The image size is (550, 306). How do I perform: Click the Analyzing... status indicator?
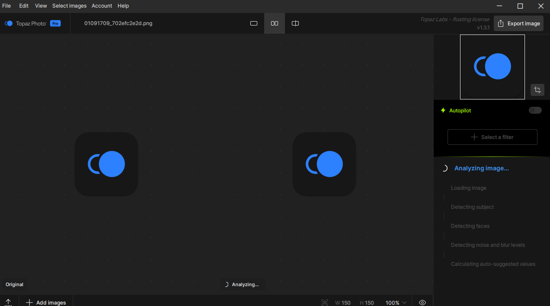coord(242,284)
